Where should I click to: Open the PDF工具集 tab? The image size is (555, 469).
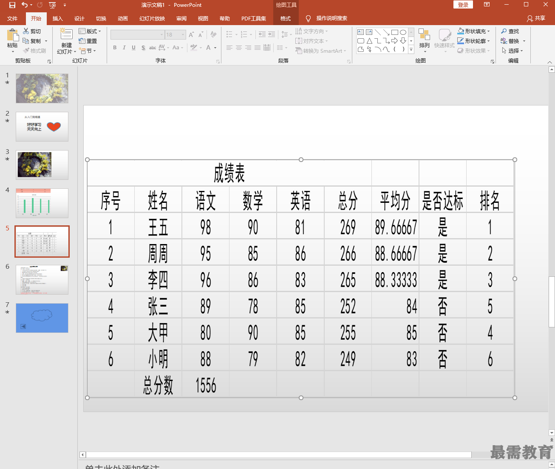tap(253, 18)
